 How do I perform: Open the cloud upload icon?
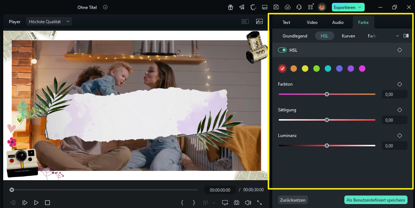point(288,7)
